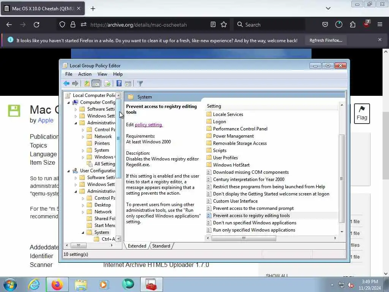Viewport: 389px width, 292px height.
Task: Click the Flag button on archive page
Action: click(362, 113)
